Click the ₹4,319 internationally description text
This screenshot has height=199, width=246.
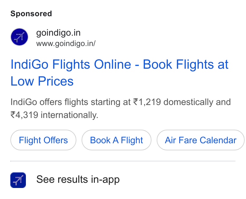click(x=54, y=115)
